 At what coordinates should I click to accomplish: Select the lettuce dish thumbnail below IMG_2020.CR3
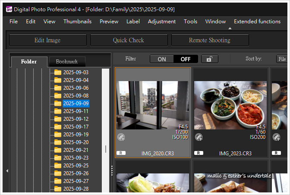[x=153, y=183]
